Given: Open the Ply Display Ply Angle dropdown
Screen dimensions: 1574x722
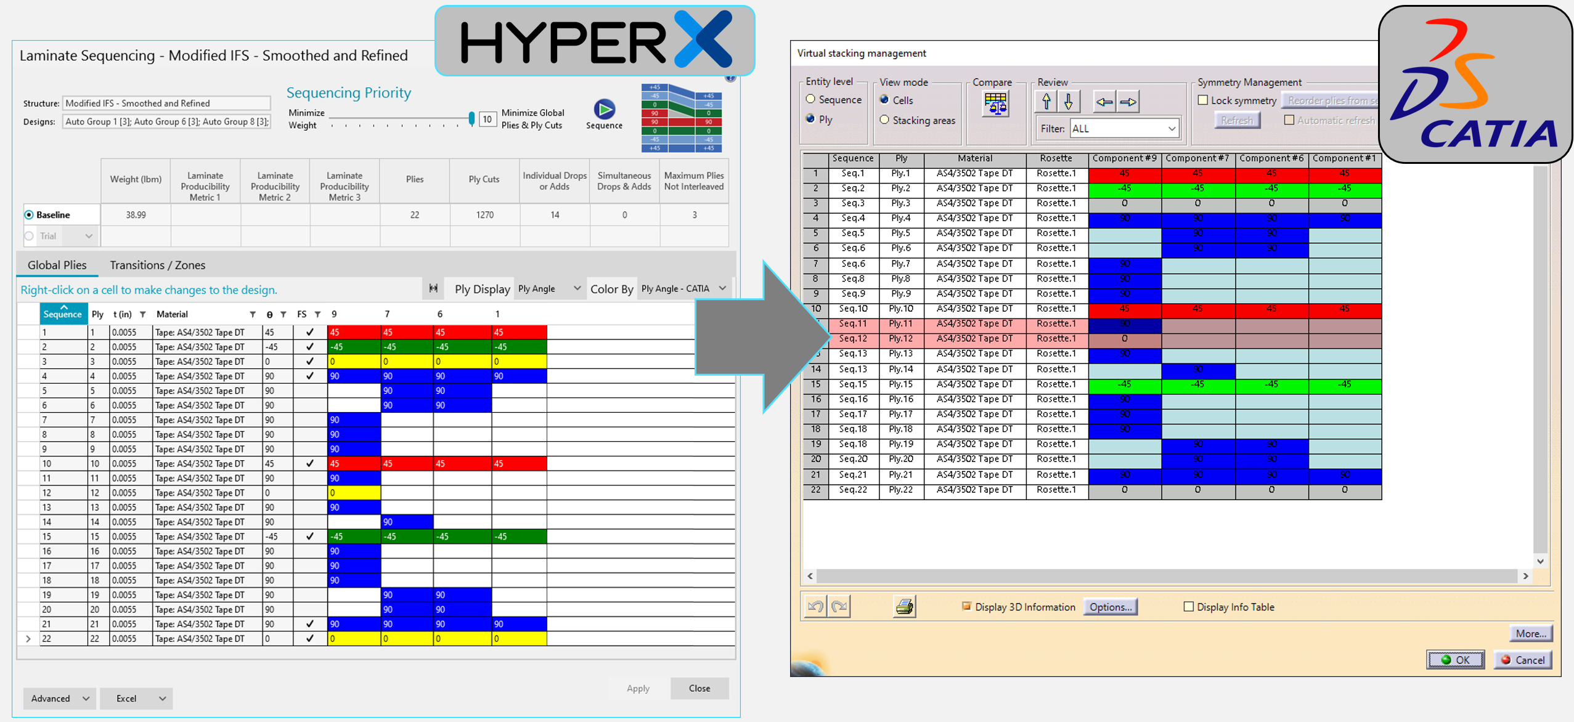Looking at the screenshot, I should [x=549, y=288].
